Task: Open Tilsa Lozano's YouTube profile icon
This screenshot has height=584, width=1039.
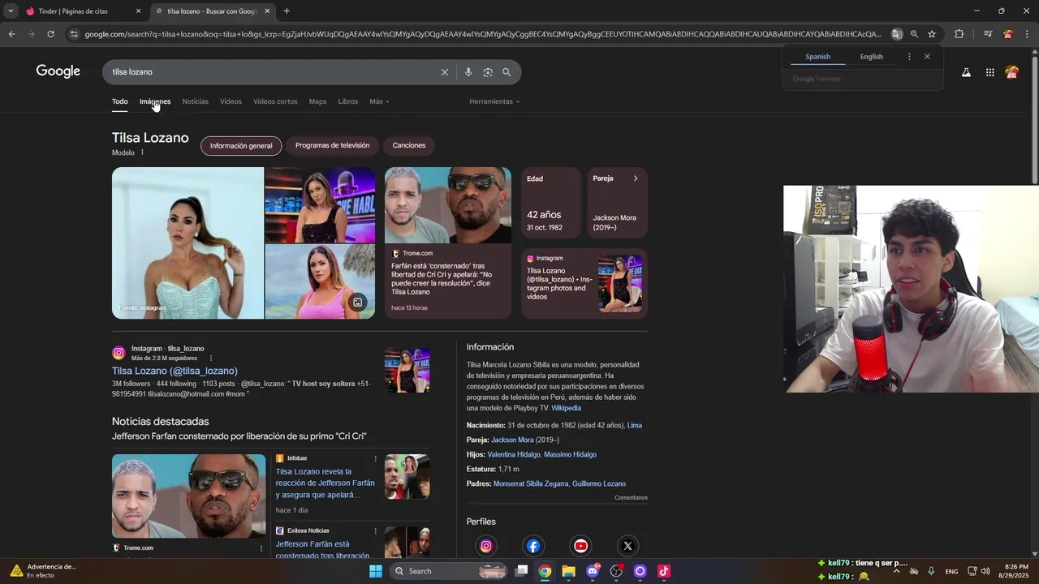Action: pos(580,546)
